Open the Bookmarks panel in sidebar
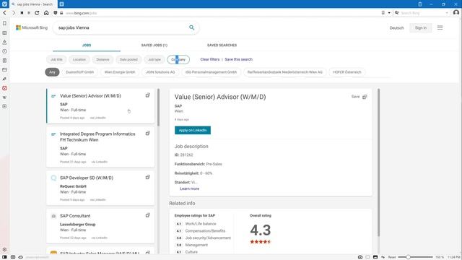The image size is (462, 260). pyautogui.click(x=4, y=23)
